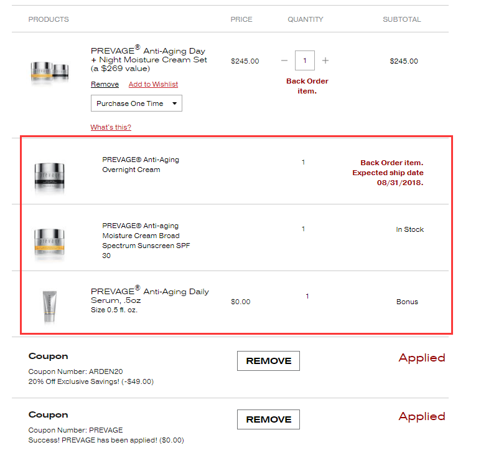
Task: Increase quantity with the plus icon
Action: tap(325, 61)
